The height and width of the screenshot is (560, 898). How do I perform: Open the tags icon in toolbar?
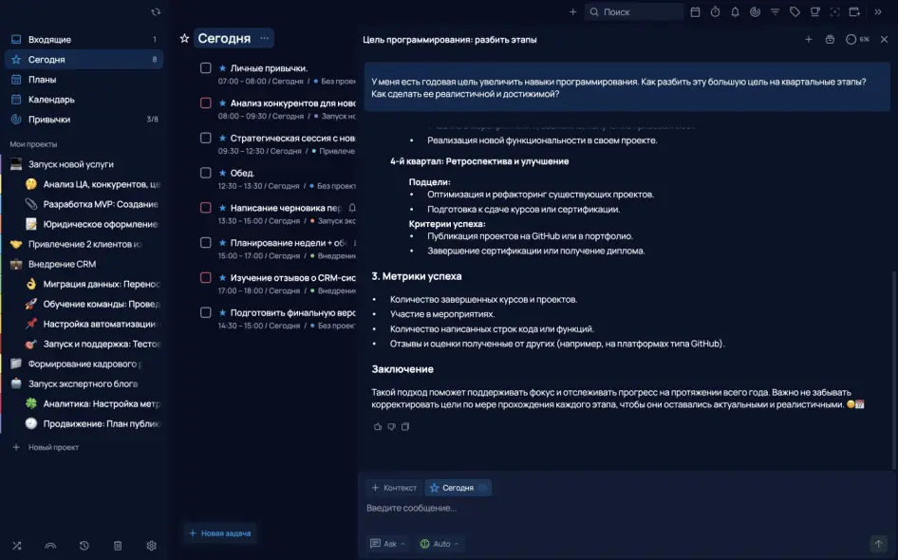point(795,12)
